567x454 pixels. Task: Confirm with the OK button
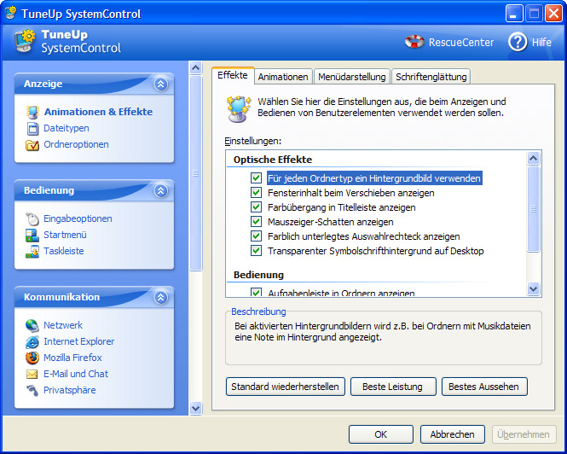point(381,434)
